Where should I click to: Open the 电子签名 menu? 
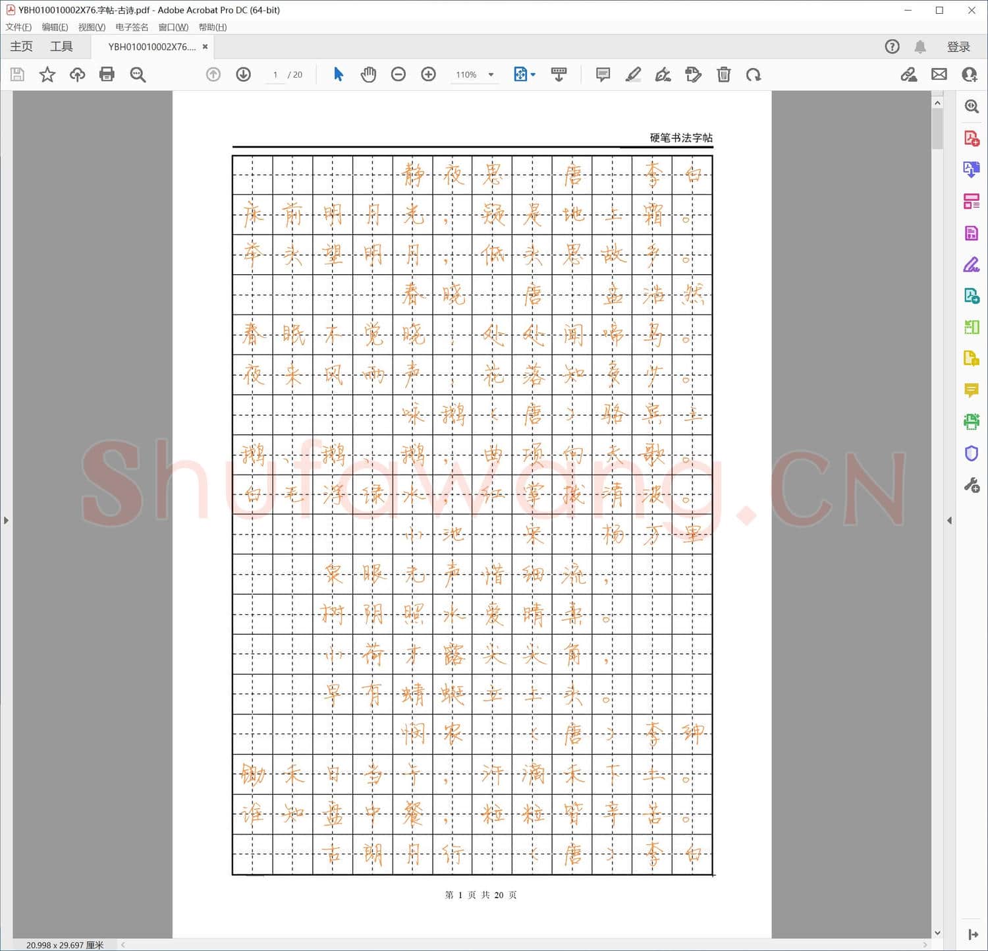coord(132,27)
